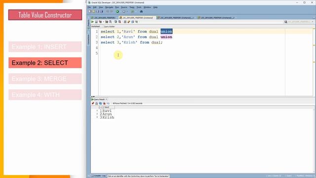Click the eraser Clear icon in worksheet toolbar

click(x=128, y=22)
